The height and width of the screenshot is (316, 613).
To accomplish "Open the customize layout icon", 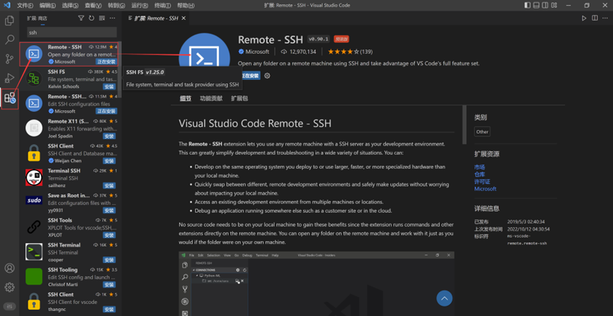I will point(554,5).
